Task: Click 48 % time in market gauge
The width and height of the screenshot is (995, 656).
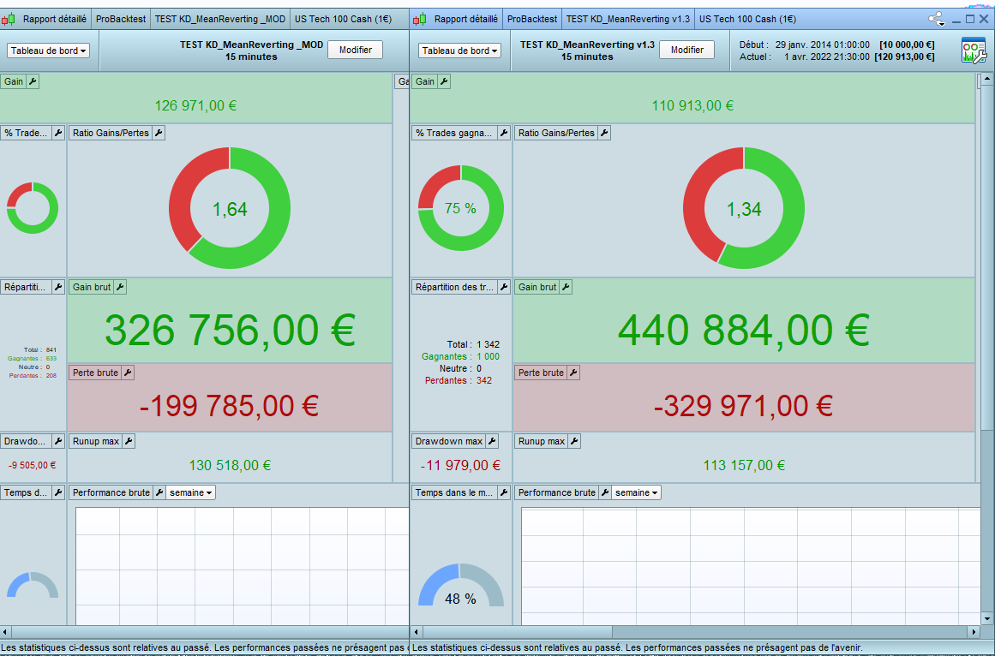Action: coord(461,587)
